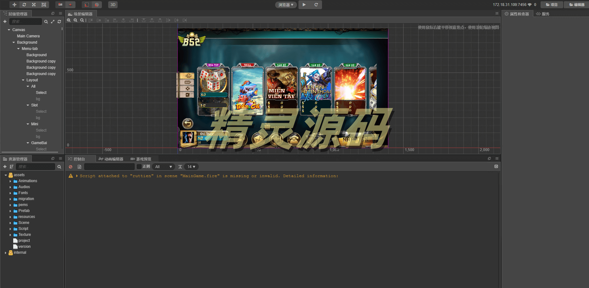This screenshot has height=288, width=589.
Task: Select the Scene Editor tab
Action: 81,14
